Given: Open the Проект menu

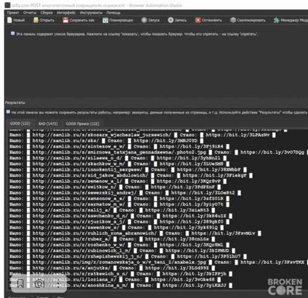Looking at the screenshot, I should pos(13,13).
